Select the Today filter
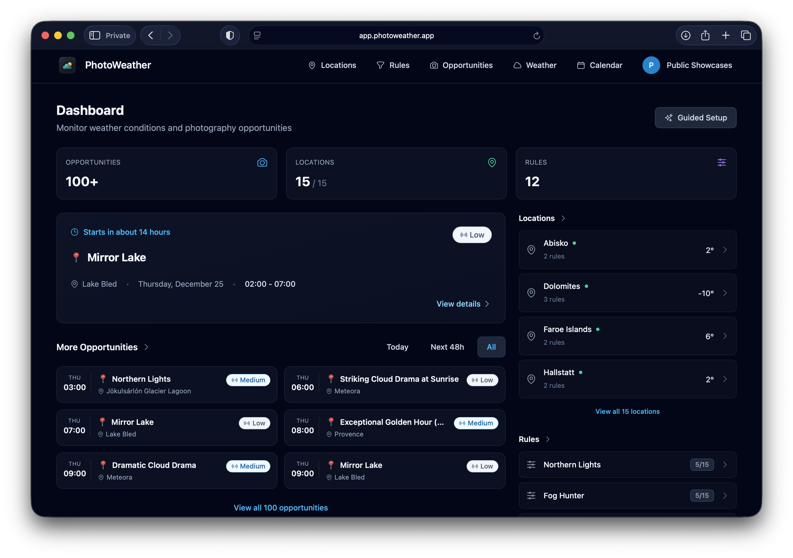This screenshot has height=558, width=793. click(397, 347)
